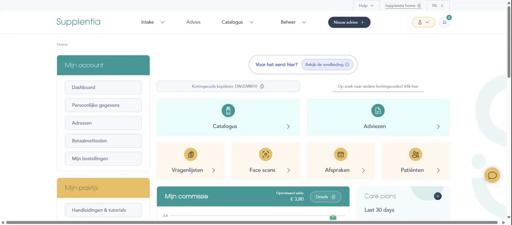Open the shopping cart icon

pyautogui.click(x=444, y=22)
